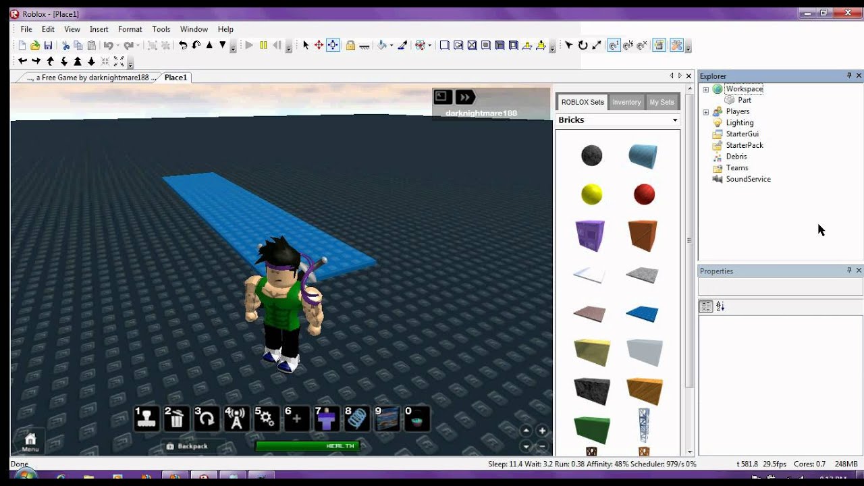Click the padlock Lock tool
Viewport: 864px width, 486px height.
350,45
